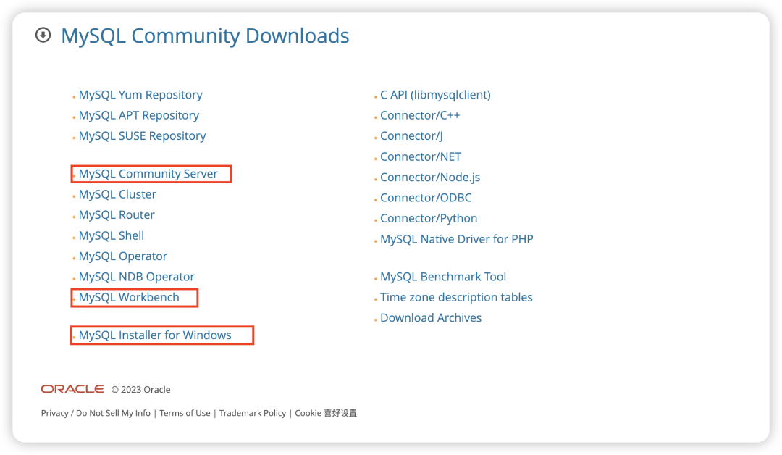The image size is (782, 455).
Task: Go to MySQL Workbench downloads
Action: pyautogui.click(x=129, y=297)
